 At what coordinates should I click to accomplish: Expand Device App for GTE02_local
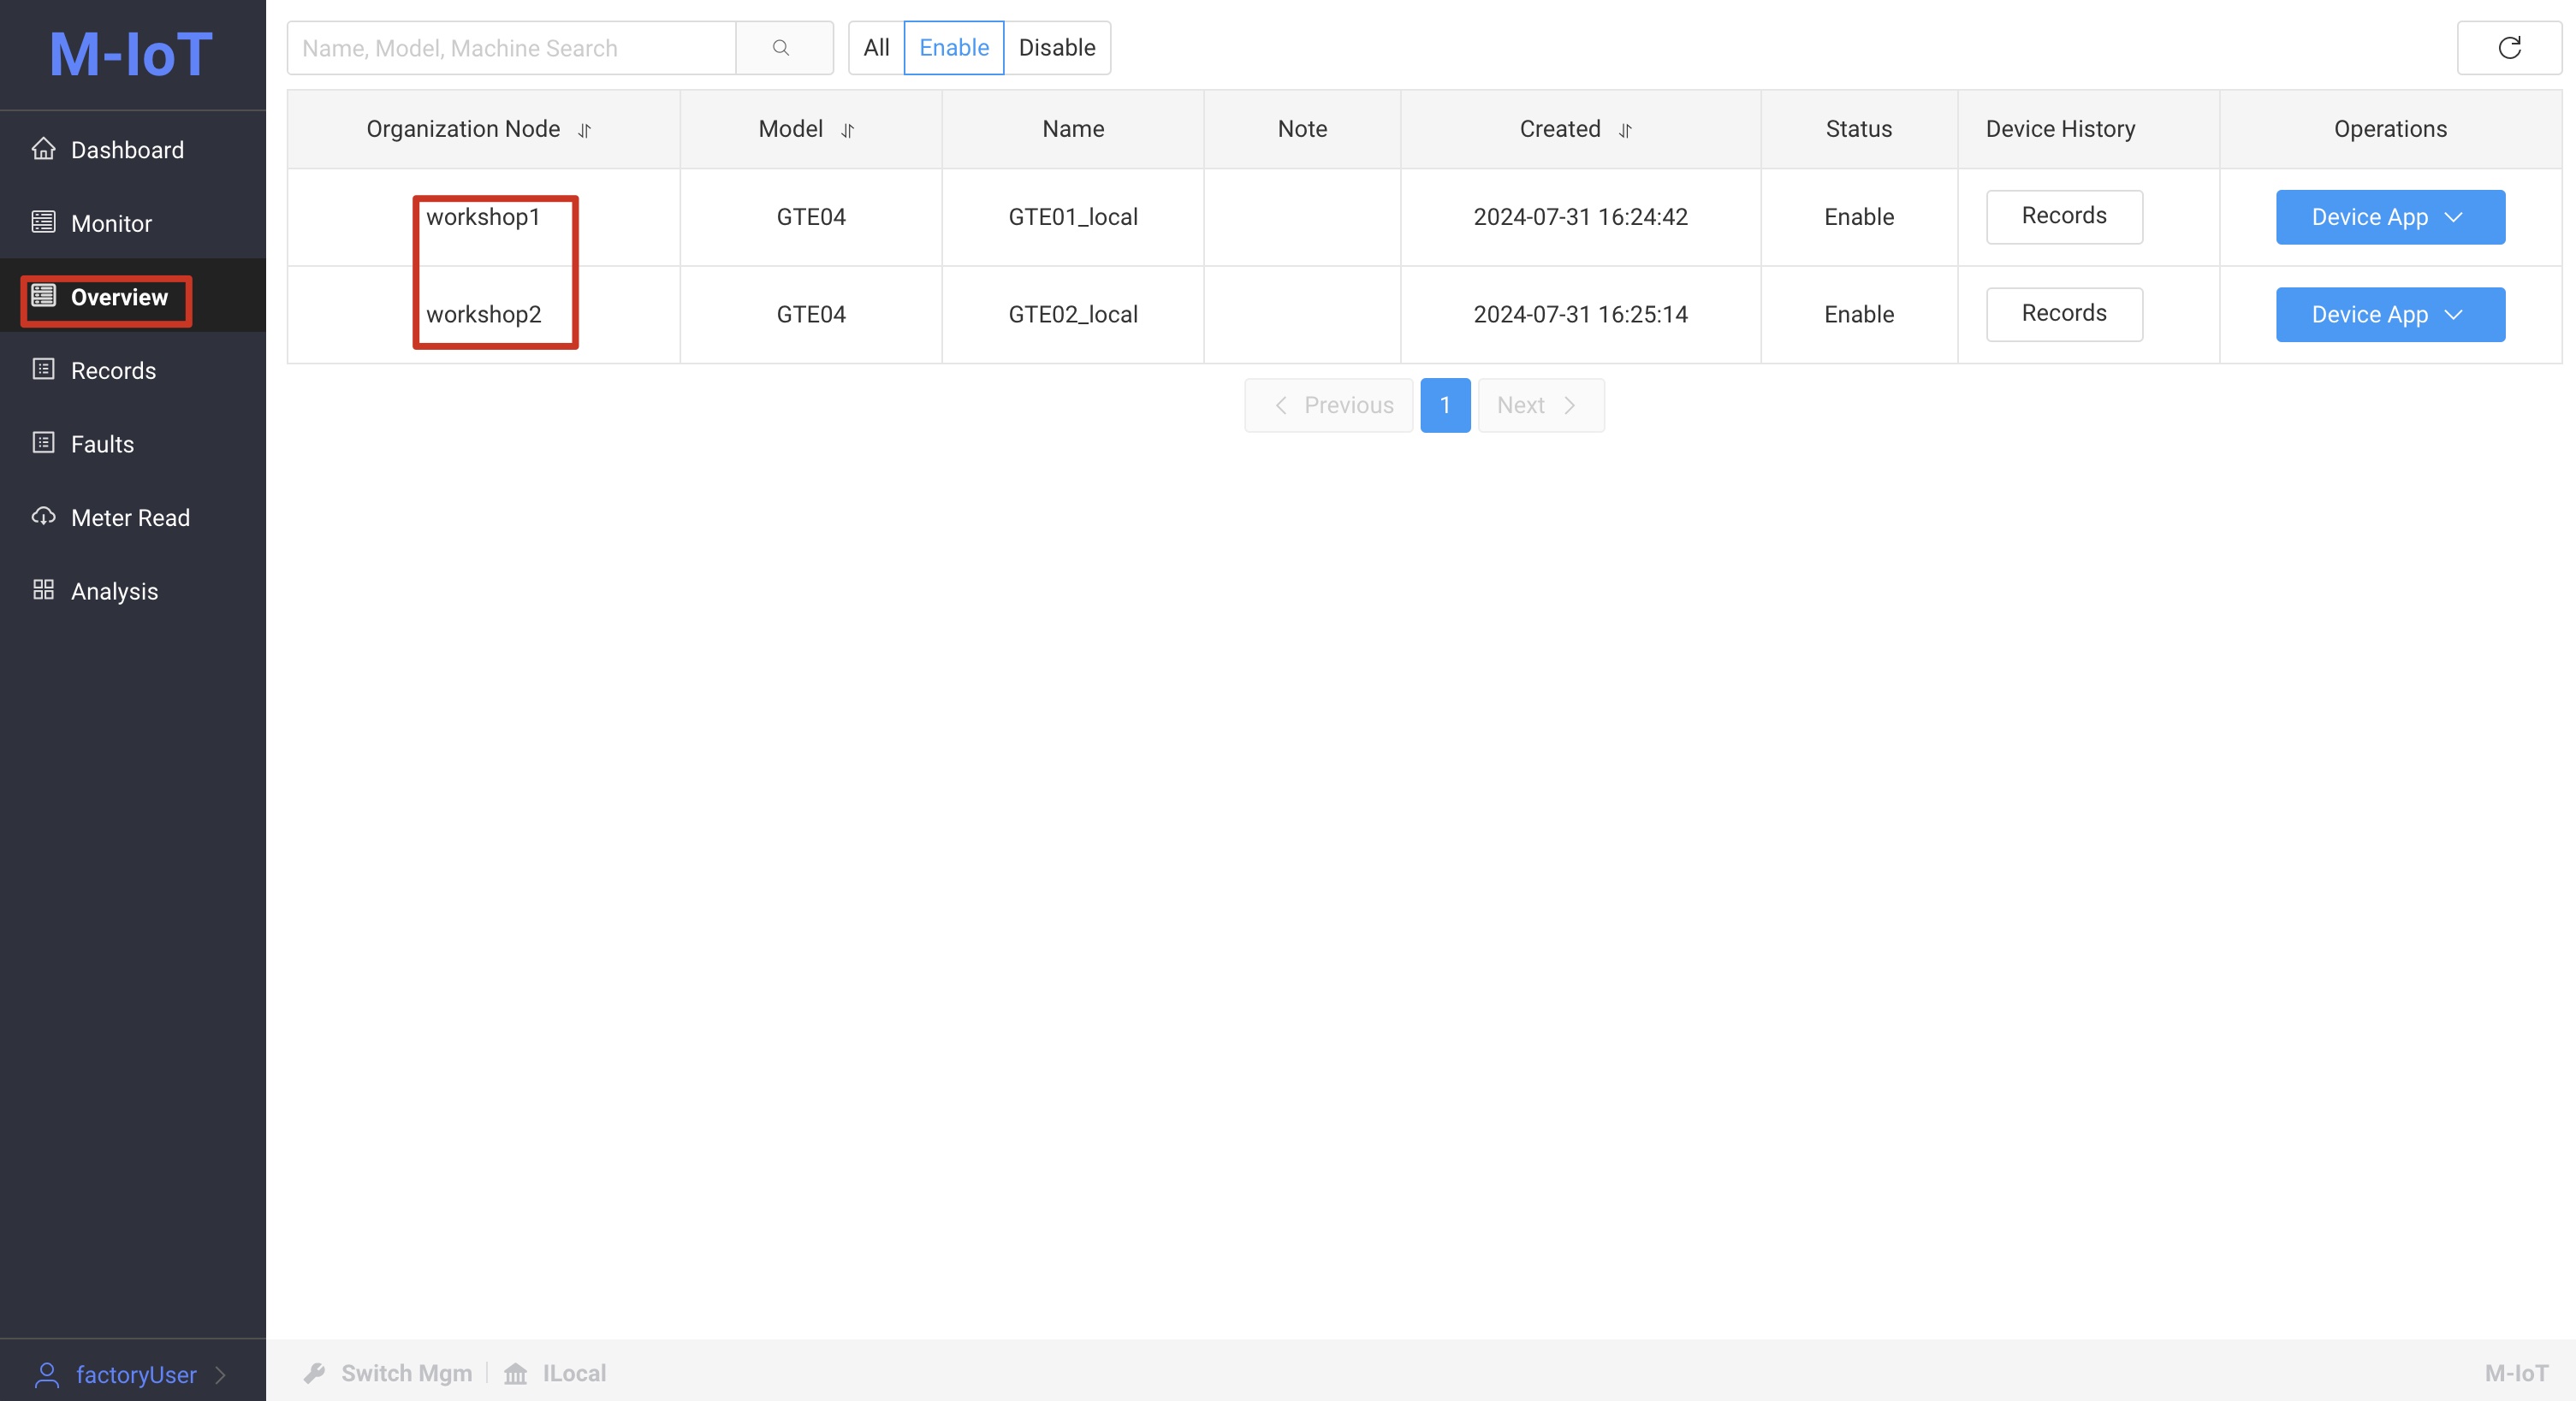[2389, 314]
